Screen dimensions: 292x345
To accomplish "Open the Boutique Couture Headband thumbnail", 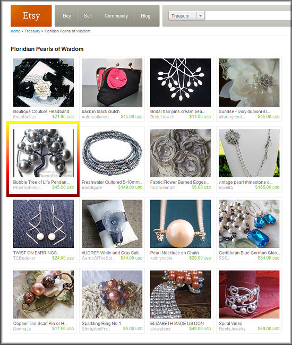I will (x=44, y=82).
